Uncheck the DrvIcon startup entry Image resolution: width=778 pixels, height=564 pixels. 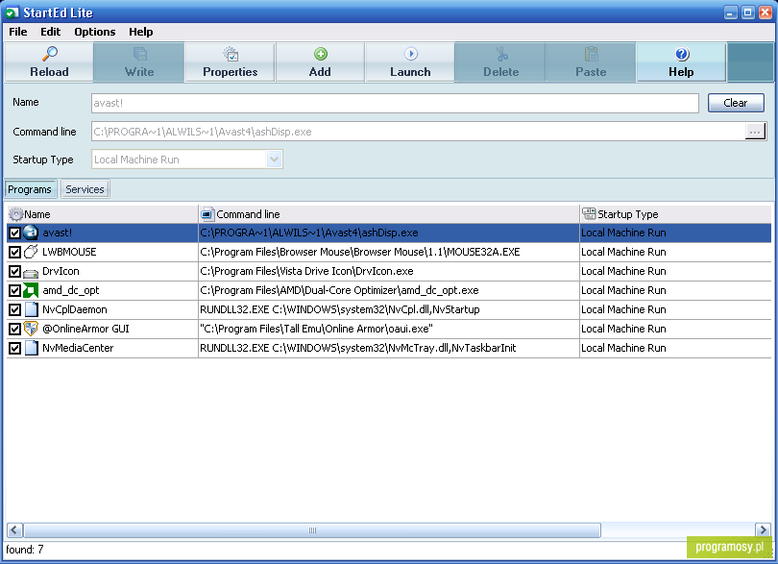click(x=14, y=272)
